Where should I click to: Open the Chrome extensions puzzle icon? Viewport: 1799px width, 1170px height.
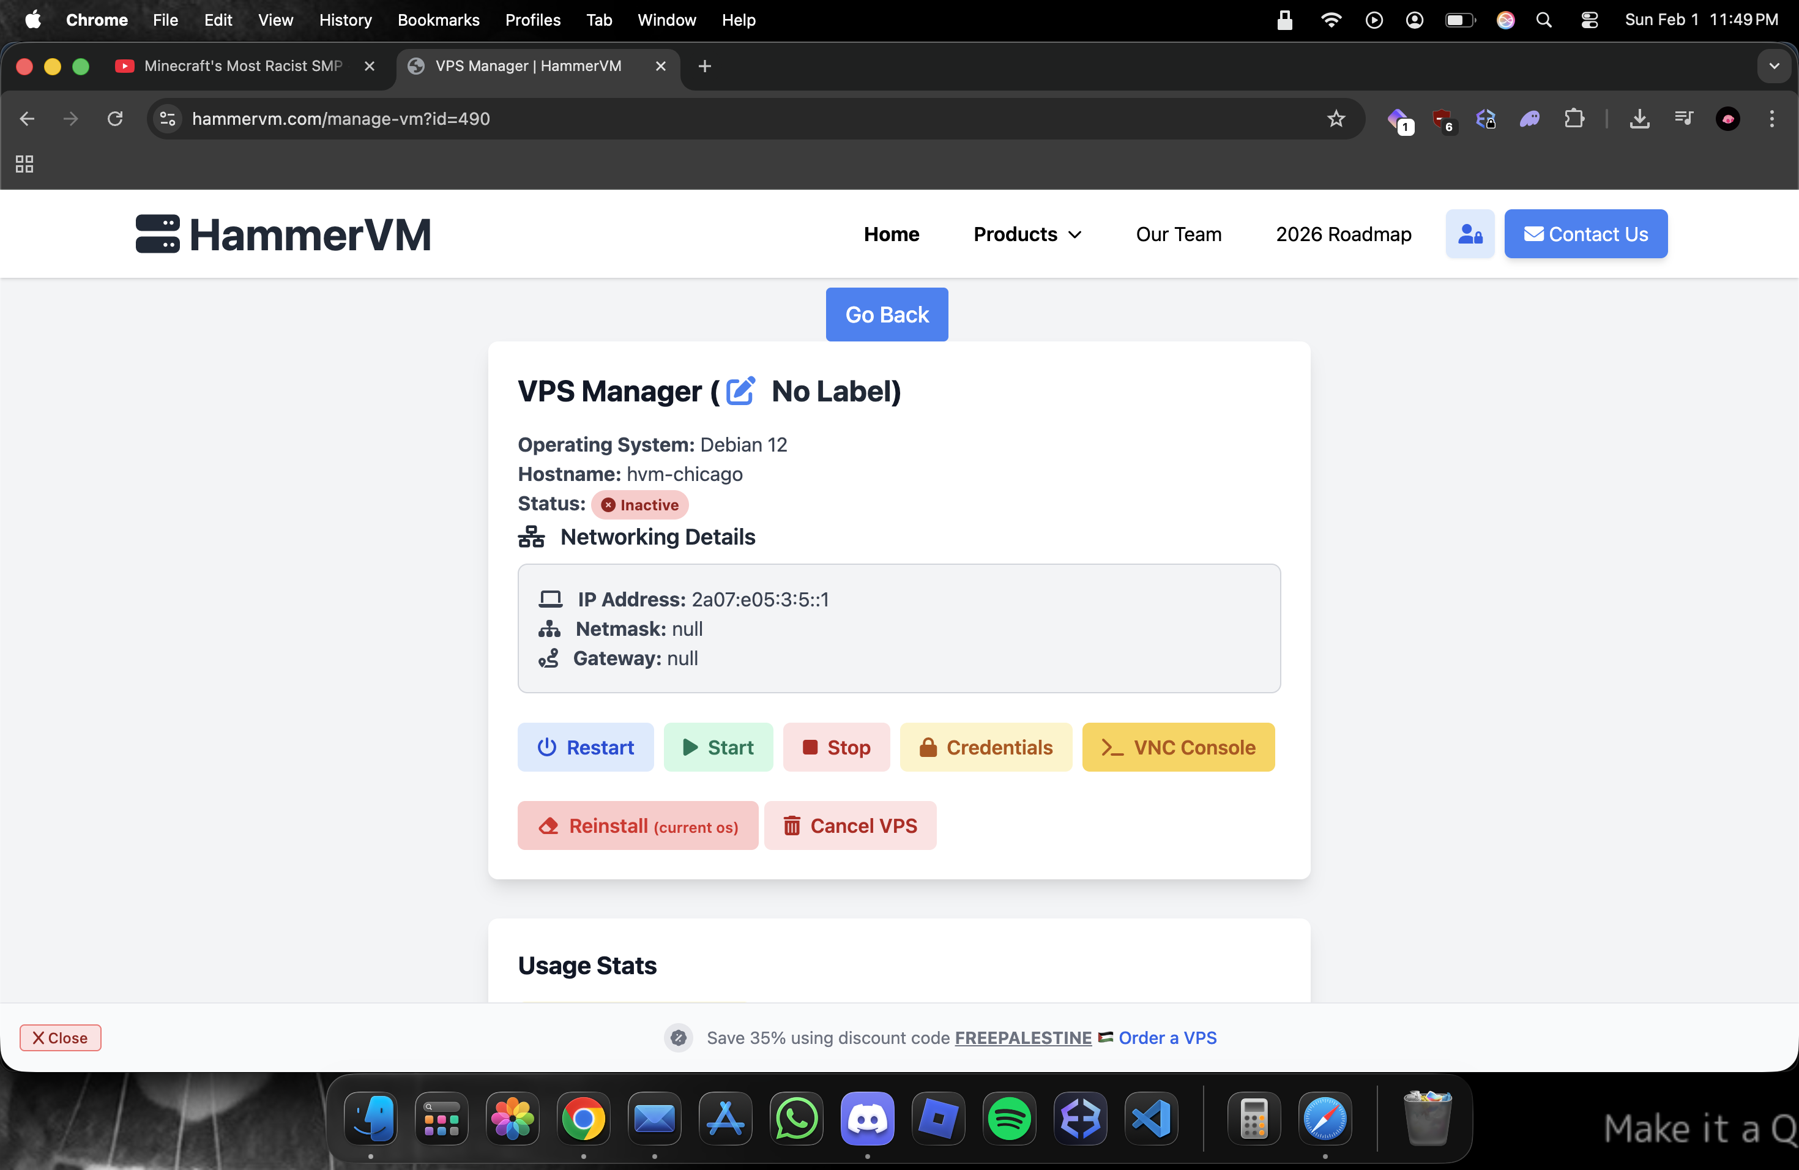point(1574,119)
